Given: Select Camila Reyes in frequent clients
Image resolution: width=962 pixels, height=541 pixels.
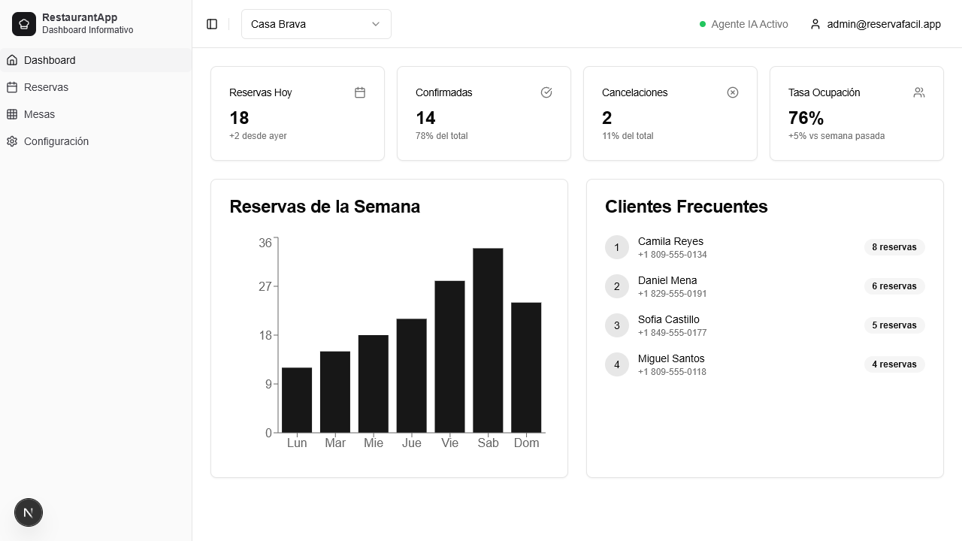Looking at the screenshot, I should [765, 247].
